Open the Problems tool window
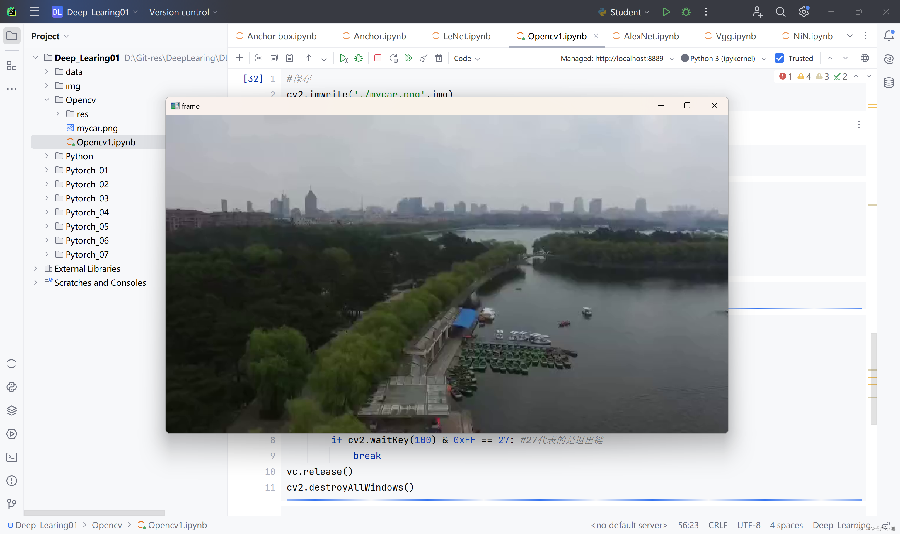Viewport: 900px width, 534px height. [12, 481]
